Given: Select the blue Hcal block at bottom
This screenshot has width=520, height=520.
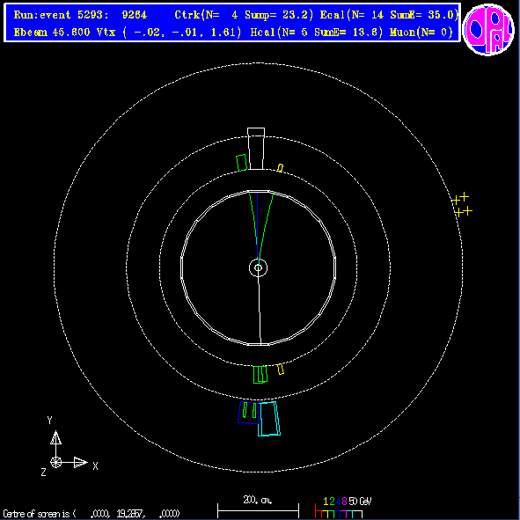Looking at the screenshot, I should pos(248,413).
